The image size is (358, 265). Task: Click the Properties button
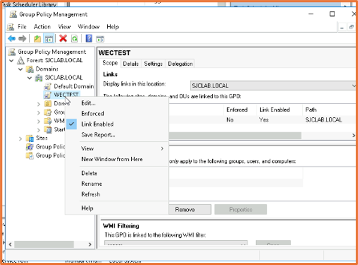pos(241,209)
